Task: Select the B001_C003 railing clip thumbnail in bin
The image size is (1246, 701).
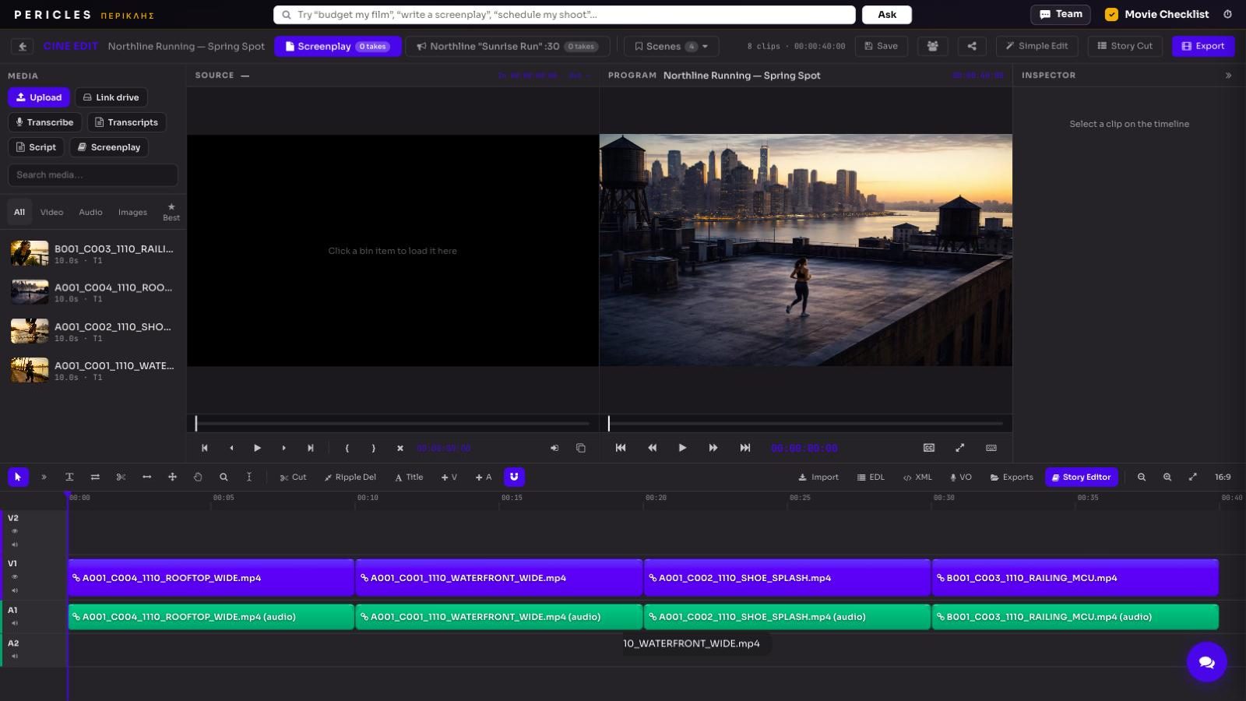Action: point(30,253)
